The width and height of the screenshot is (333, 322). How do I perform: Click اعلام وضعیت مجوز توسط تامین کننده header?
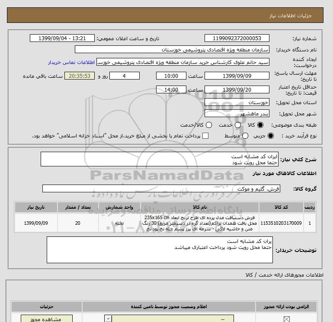[169, 307]
